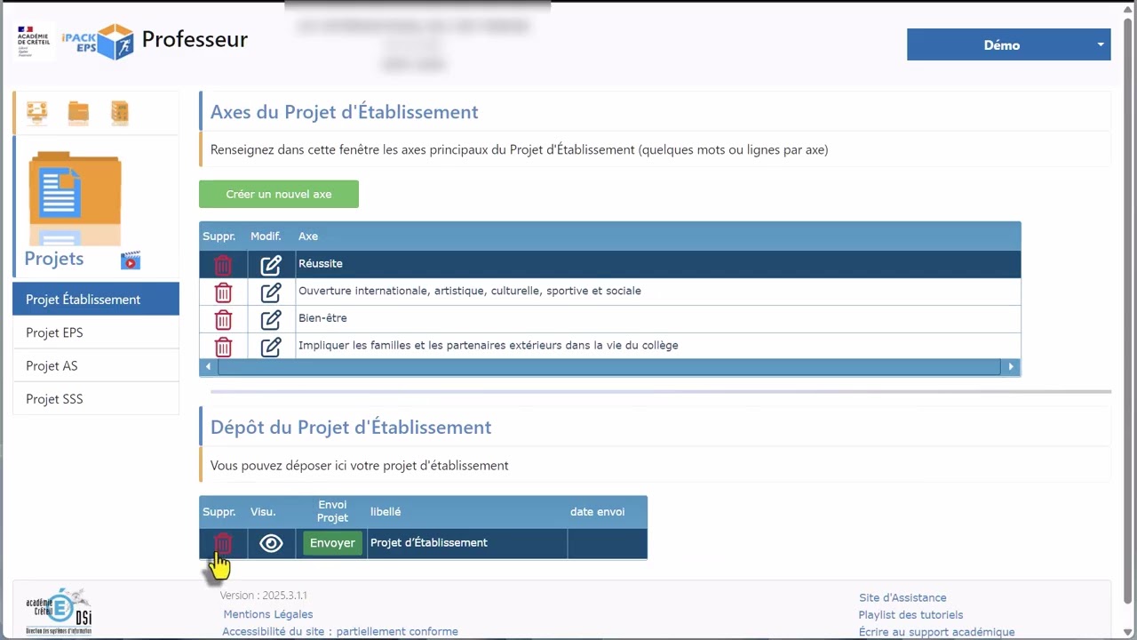Click the Professeur header title
1137x640 pixels.
tap(195, 39)
